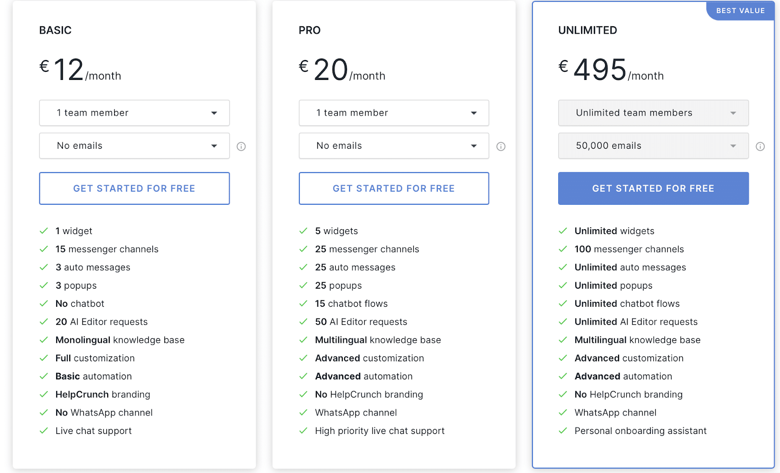Screen dimensions: 780x473
Task: Open Basic plan 'No emails' dropdown
Action: (134, 146)
